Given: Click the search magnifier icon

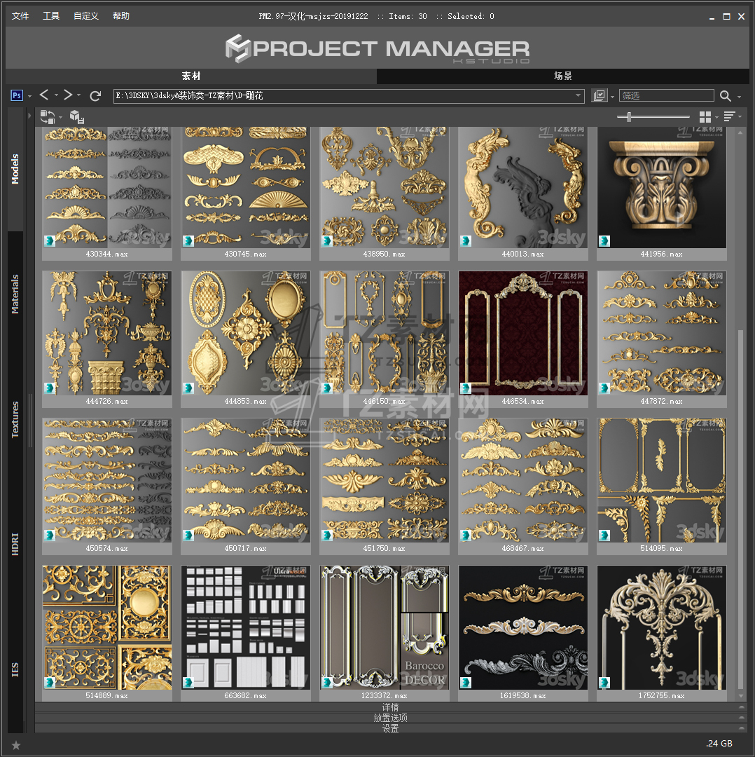Looking at the screenshot, I should [725, 96].
